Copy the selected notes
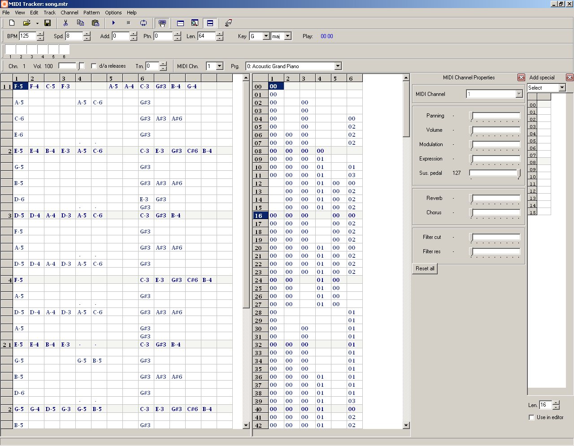This screenshot has width=574, height=446. tap(80, 23)
